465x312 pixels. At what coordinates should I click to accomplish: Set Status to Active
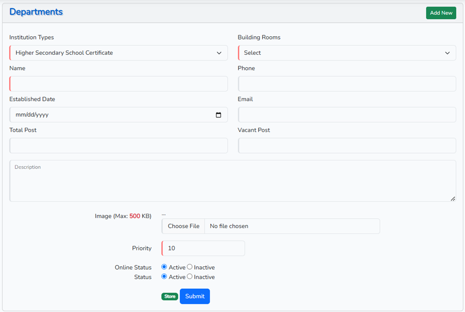click(164, 277)
